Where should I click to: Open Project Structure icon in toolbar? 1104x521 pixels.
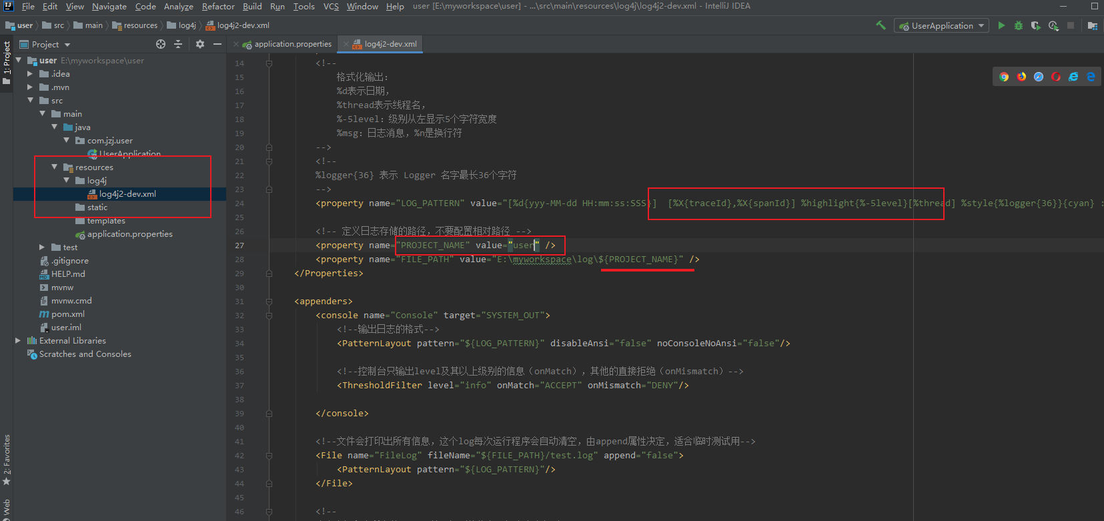[x=1092, y=25]
